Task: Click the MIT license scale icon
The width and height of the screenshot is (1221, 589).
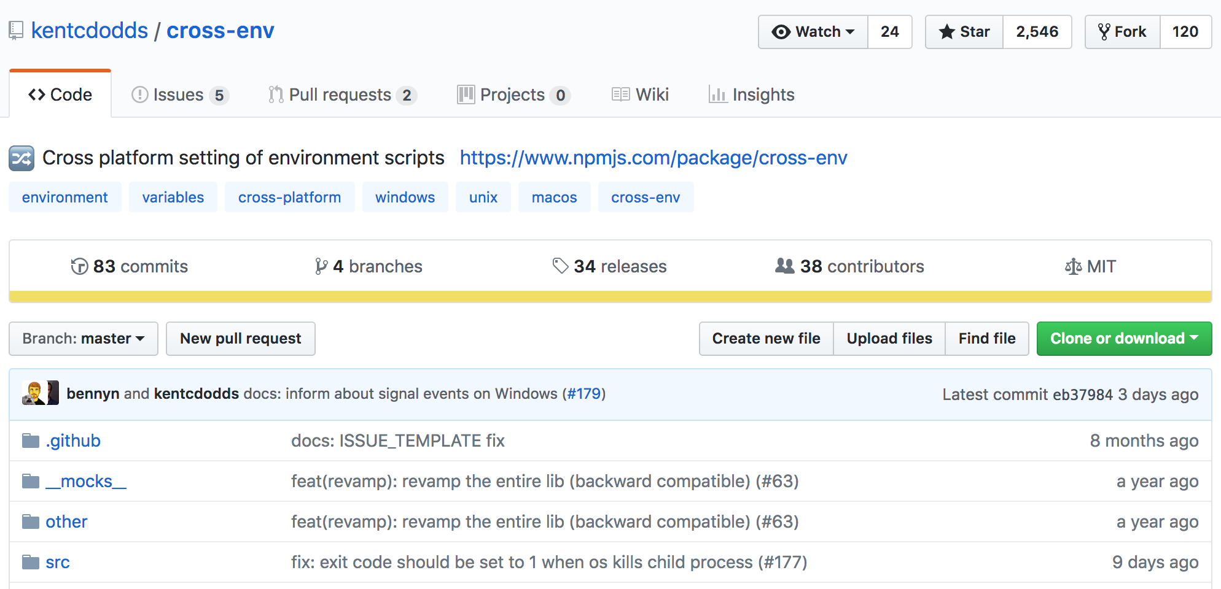Action: coord(1073,266)
